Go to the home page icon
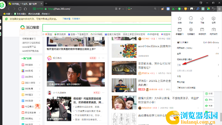Viewport: 222px width, 125px height. tap(25, 9)
